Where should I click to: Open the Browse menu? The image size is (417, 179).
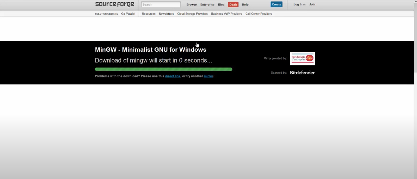(x=192, y=4)
